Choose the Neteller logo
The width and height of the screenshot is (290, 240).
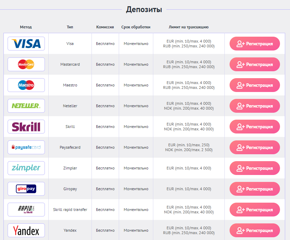pos(26,106)
